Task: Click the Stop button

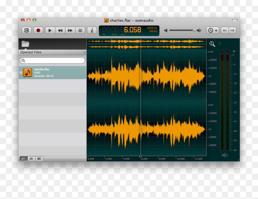Action: 80,30
